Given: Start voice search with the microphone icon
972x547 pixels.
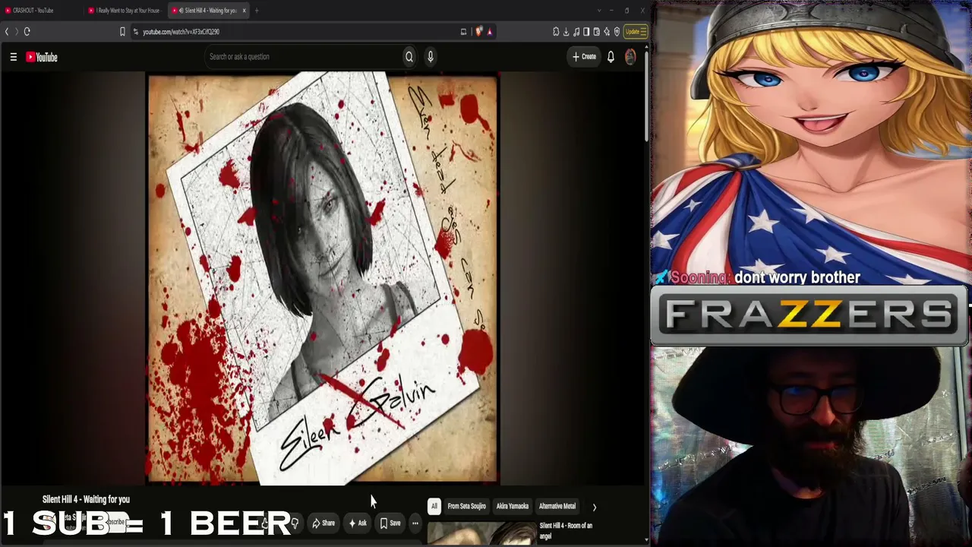Looking at the screenshot, I should tap(430, 56).
